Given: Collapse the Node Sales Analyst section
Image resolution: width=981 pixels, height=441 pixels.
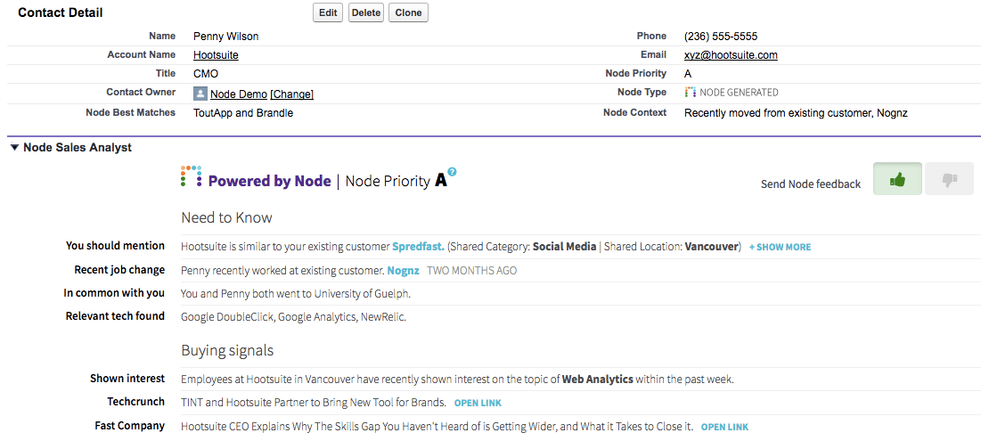Looking at the screenshot, I should (14, 148).
